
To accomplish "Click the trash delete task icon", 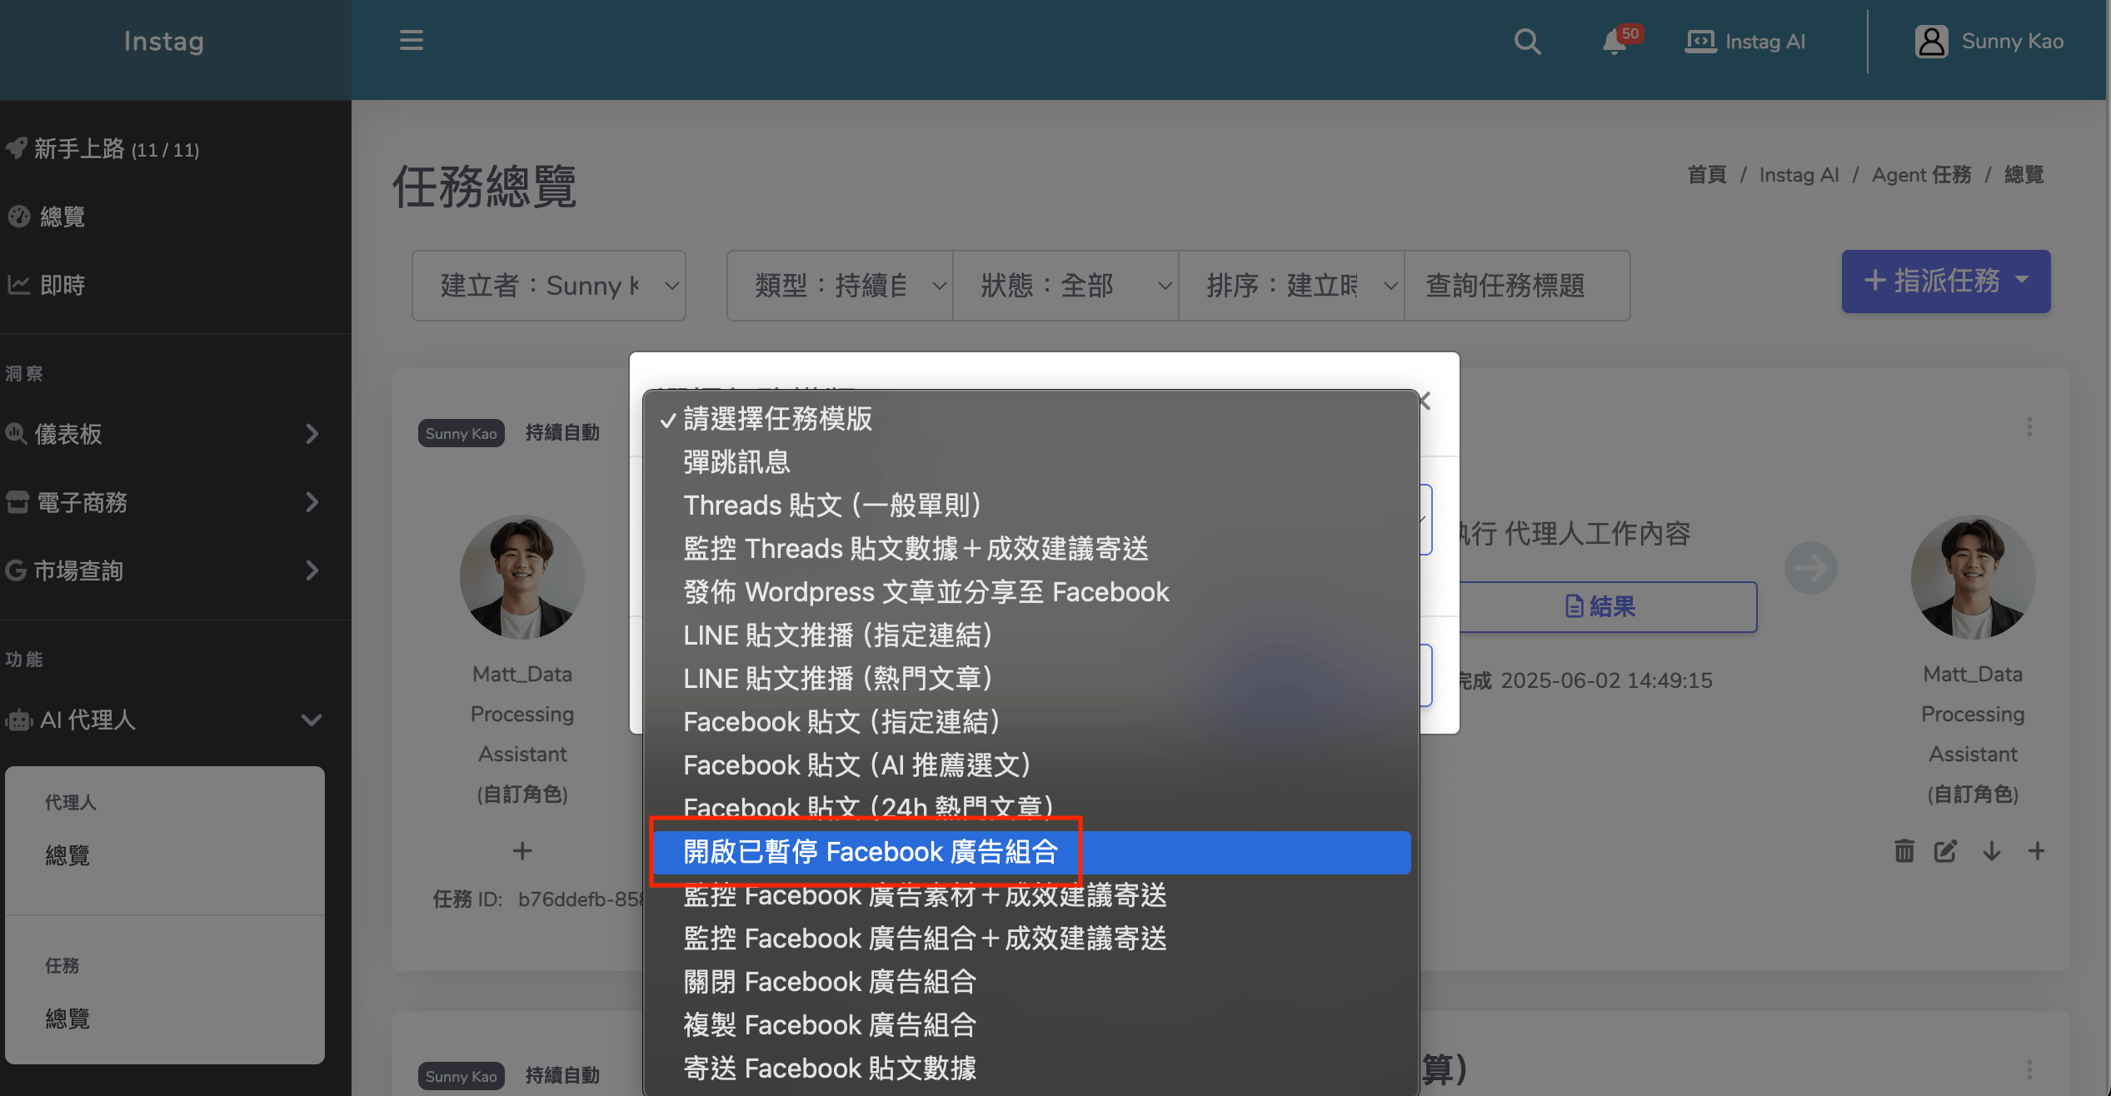I will point(1904,851).
